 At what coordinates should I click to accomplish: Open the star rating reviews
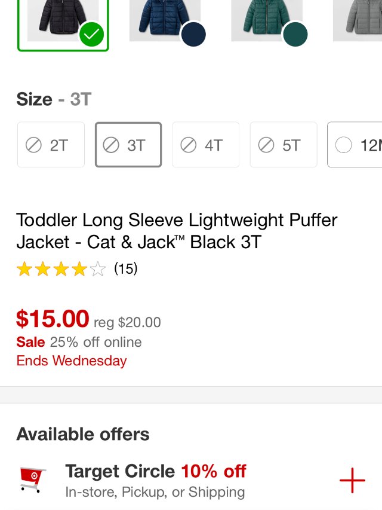(x=60, y=269)
